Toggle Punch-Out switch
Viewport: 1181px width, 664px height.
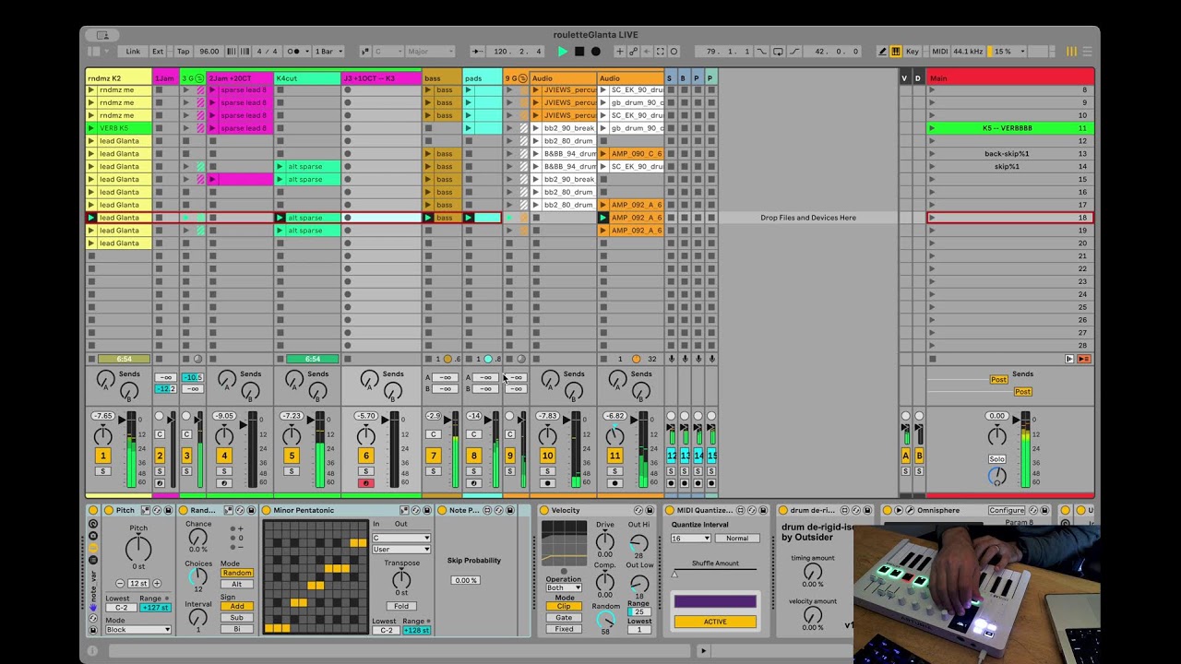pos(793,52)
